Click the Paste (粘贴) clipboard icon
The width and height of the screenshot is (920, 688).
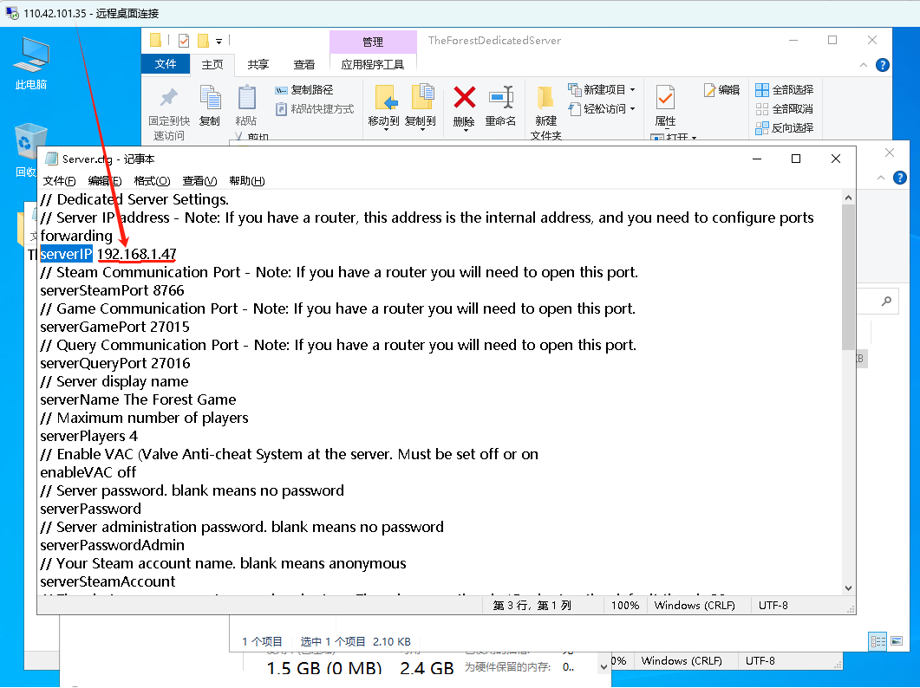(246, 97)
